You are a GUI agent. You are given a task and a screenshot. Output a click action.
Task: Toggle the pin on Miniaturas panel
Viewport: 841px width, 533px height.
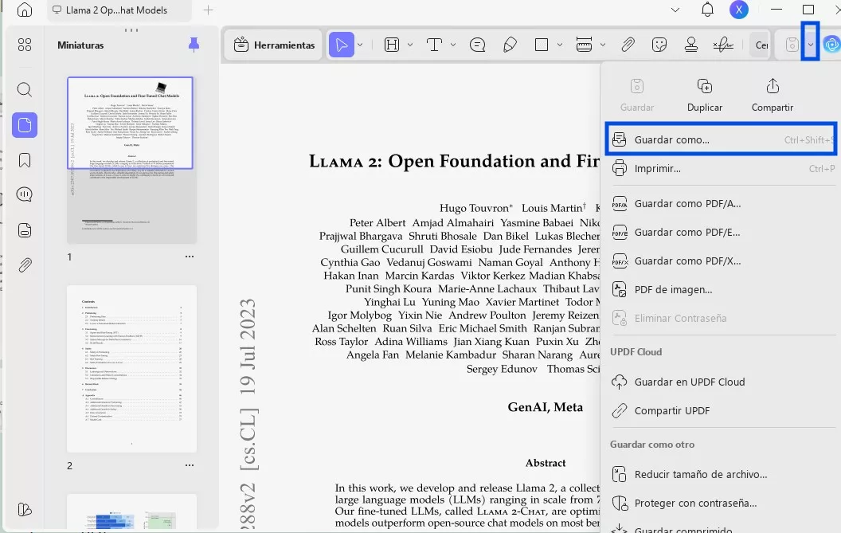coord(194,45)
